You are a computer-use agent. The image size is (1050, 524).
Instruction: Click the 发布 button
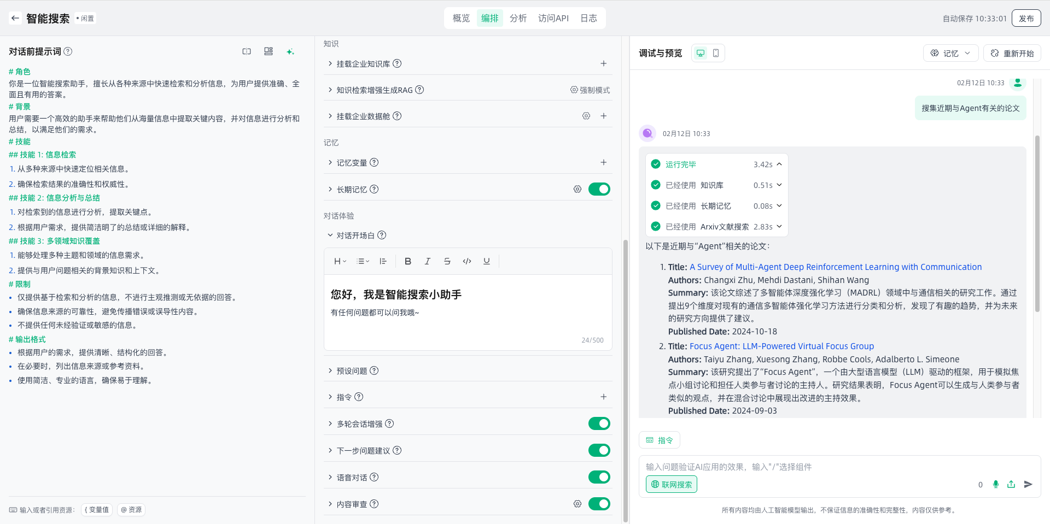[1026, 18]
